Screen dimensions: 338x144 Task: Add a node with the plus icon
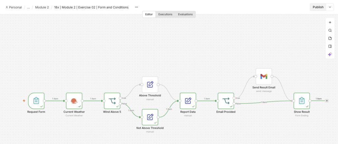[330, 22]
